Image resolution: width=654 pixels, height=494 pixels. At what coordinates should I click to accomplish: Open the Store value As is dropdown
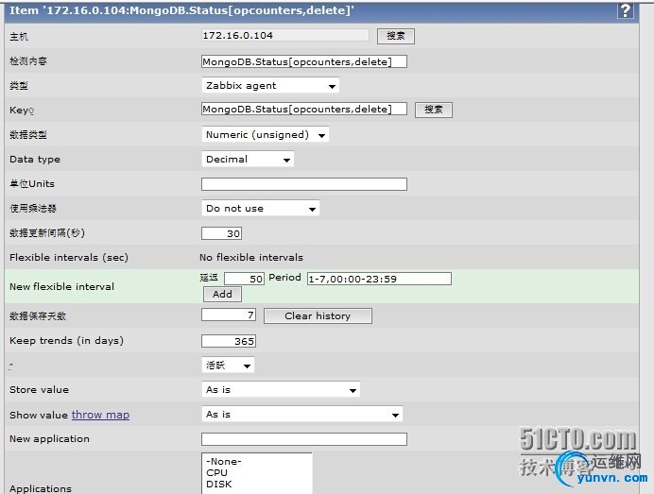pos(281,390)
